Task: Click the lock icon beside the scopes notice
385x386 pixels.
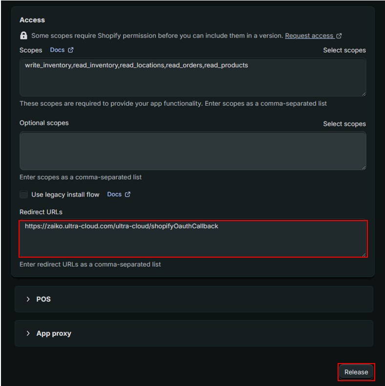Action: [x=23, y=36]
